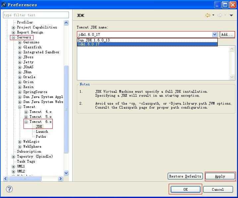Select the Subscription tree item
The image size is (238, 198).
29,151
